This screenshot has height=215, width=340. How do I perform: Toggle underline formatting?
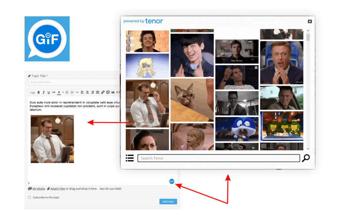[49, 92]
